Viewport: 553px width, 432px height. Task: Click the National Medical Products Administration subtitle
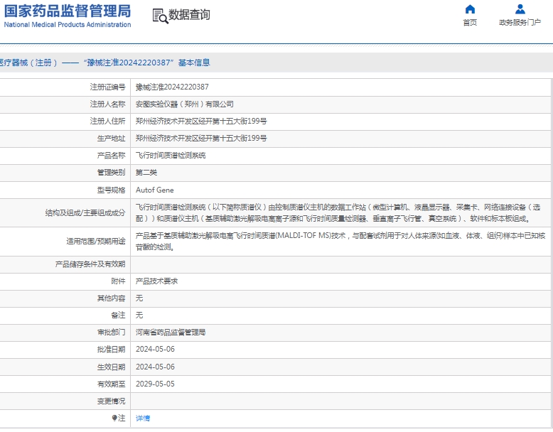click(68, 25)
